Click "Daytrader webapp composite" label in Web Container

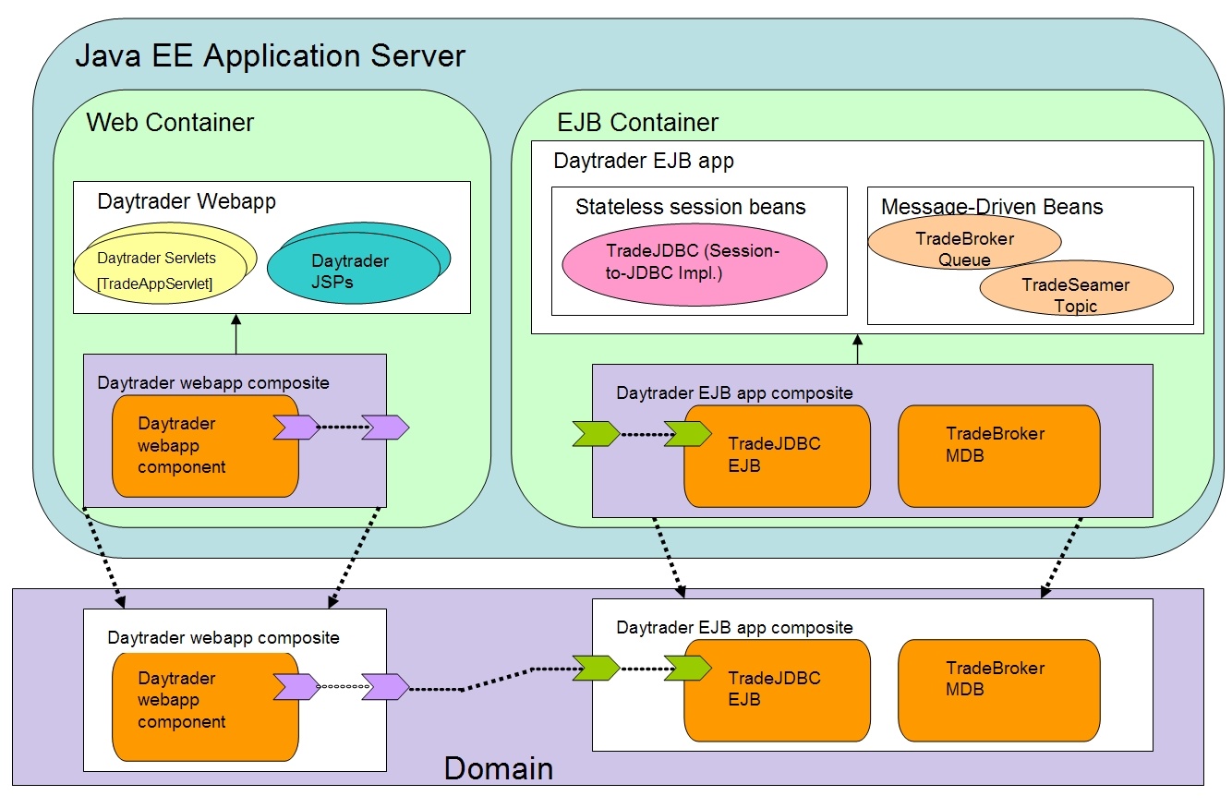[213, 382]
